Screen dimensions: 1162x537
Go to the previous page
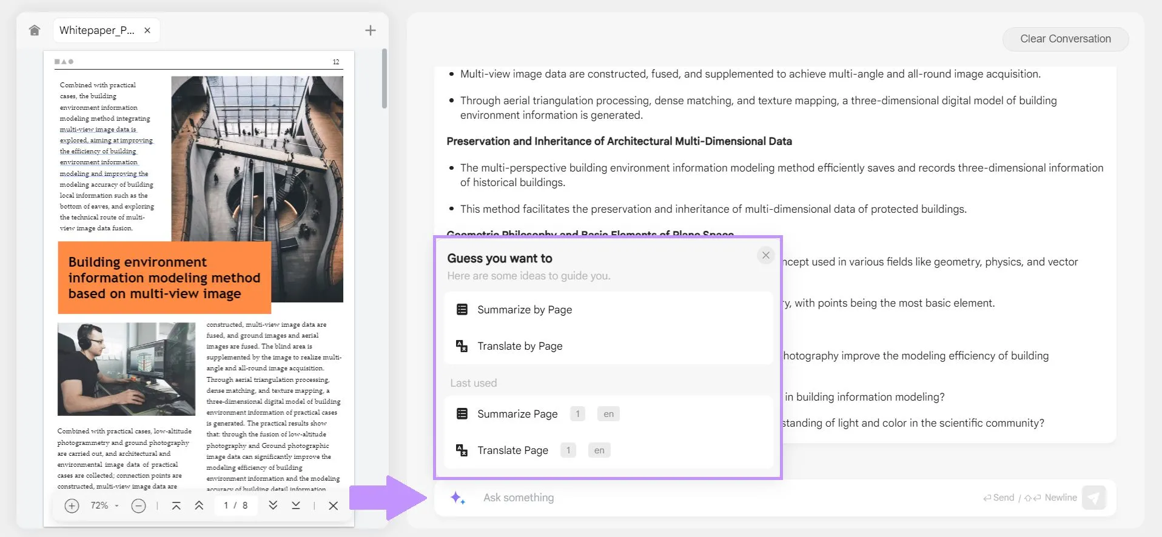[199, 505]
